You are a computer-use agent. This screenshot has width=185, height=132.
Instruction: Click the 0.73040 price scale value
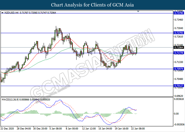(179, 28)
